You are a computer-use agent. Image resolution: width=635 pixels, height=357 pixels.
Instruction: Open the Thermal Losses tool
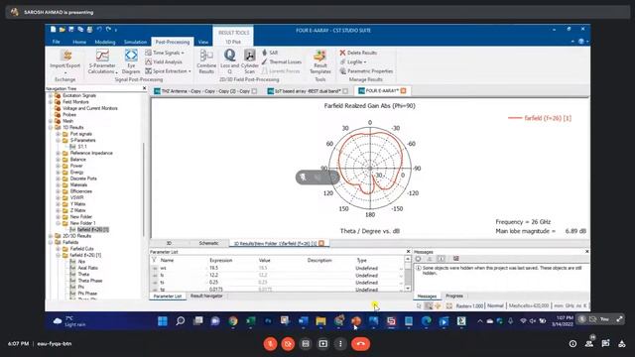(282, 61)
